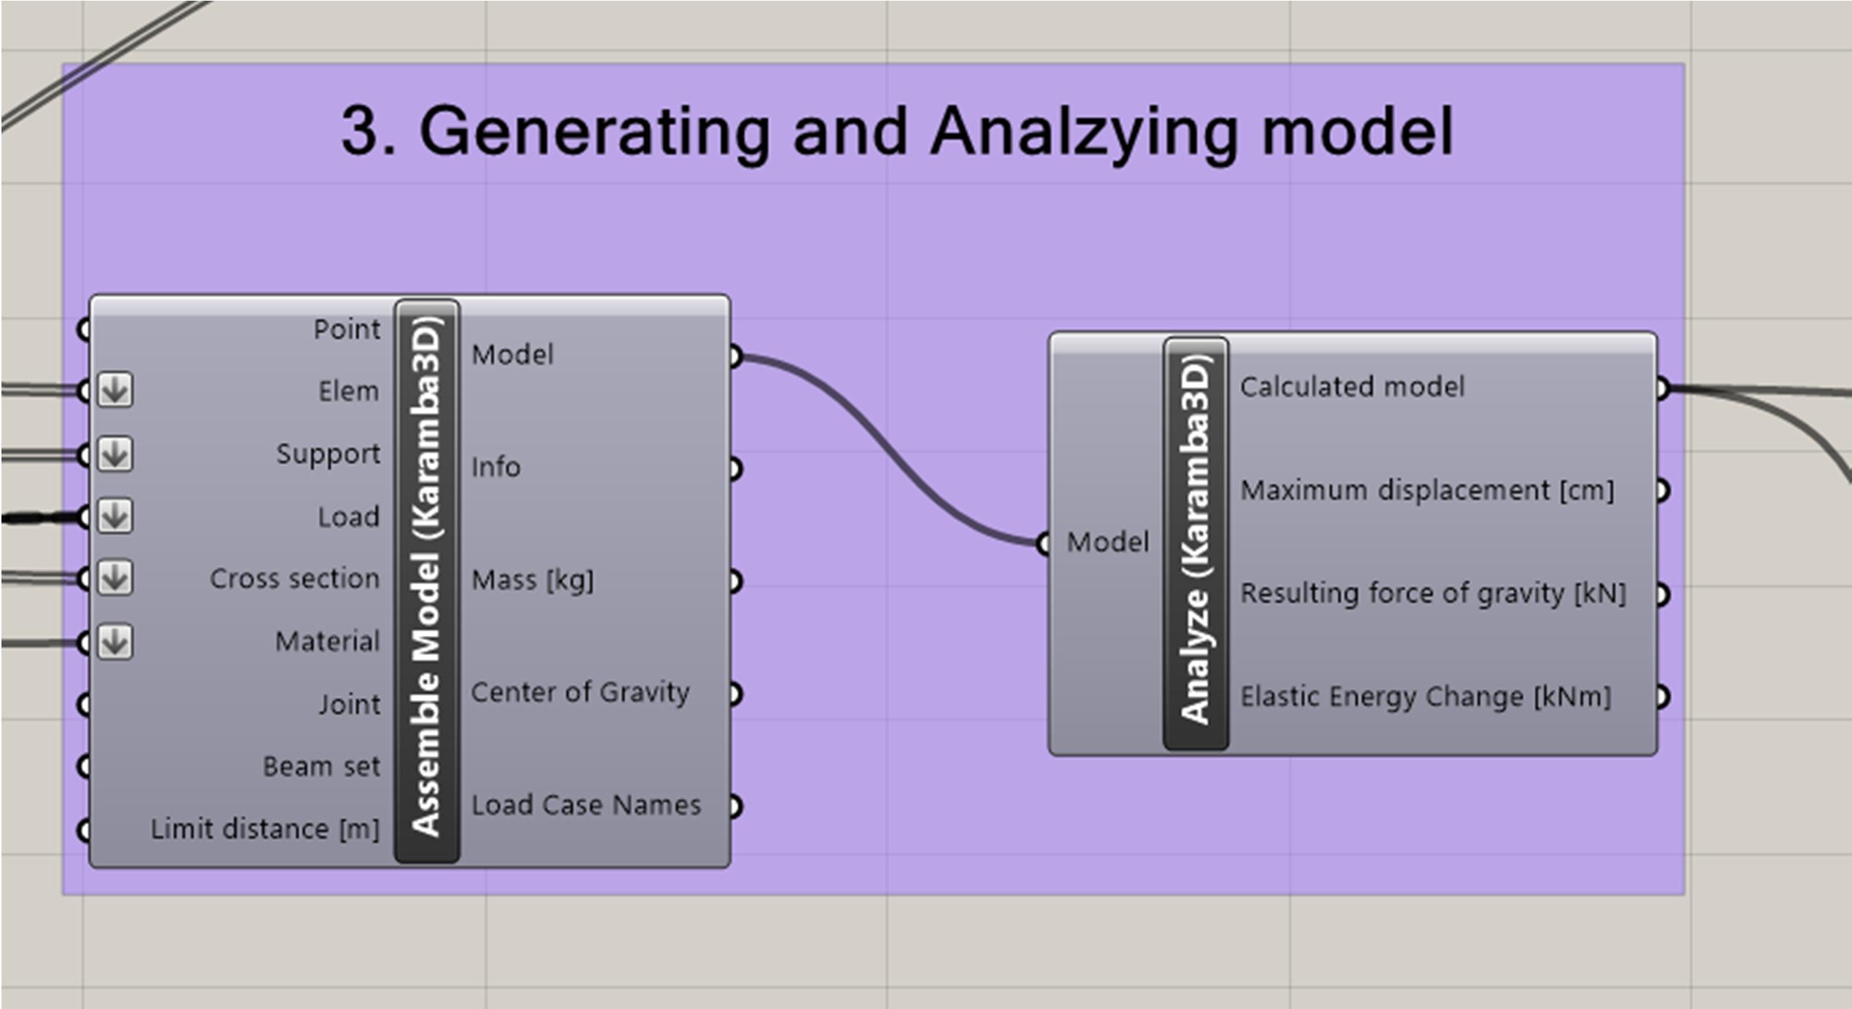
Task: Click the flatten arrow icon on Material input
Action: (115, 642)
